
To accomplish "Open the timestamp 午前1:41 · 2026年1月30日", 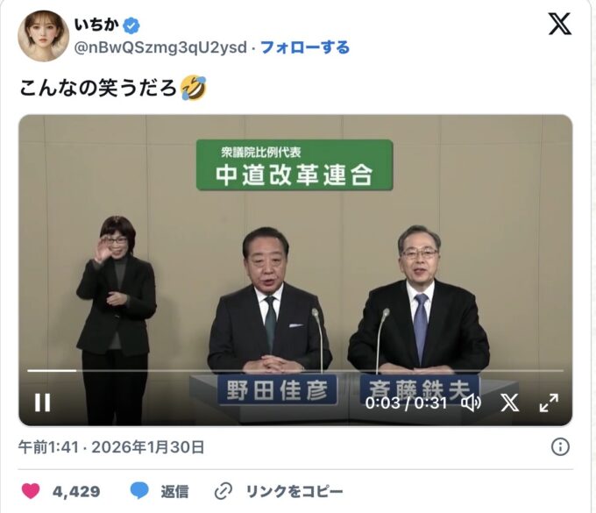I will [x=111, y=447].
